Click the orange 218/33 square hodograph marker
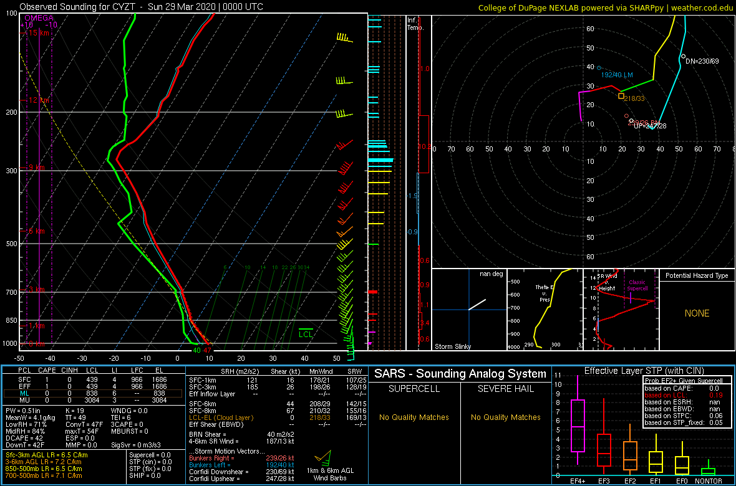Viewport: 736px width, 486px height. 621,96
